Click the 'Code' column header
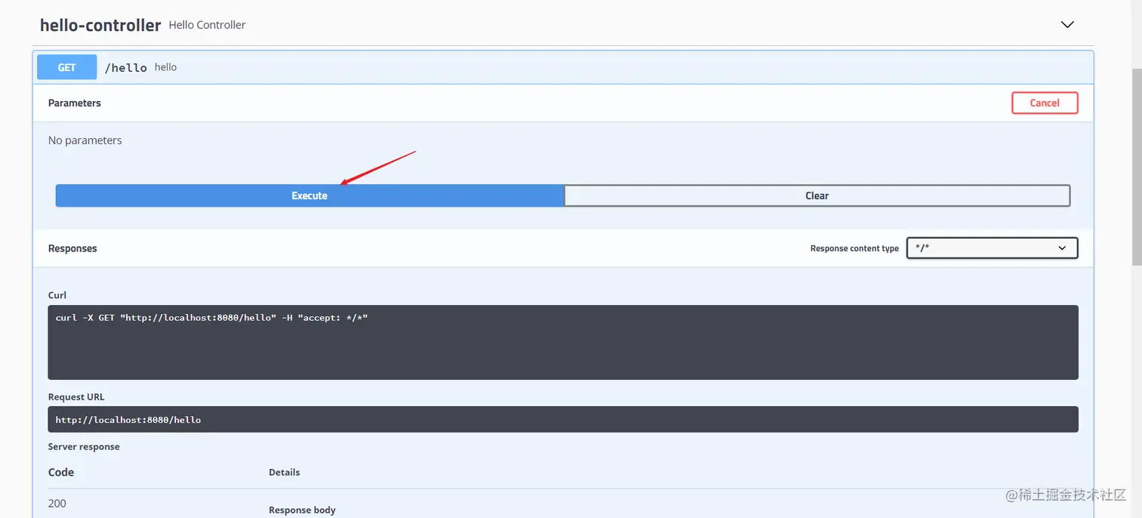1142x518 pixels. click(x=61, y=472)
